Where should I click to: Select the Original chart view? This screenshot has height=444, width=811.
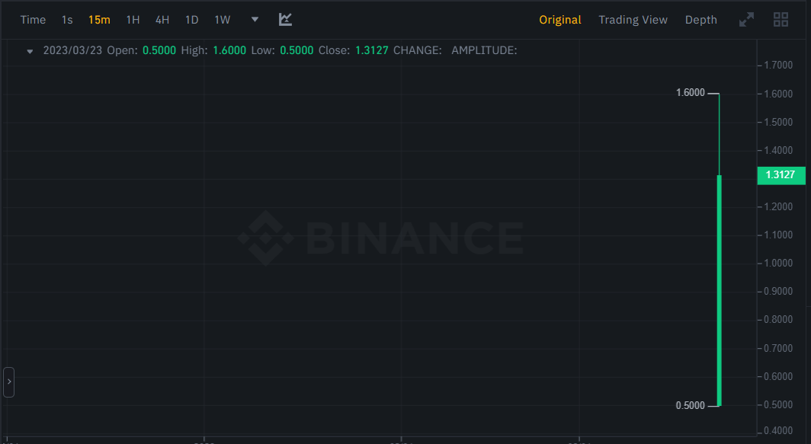(560, 20)
